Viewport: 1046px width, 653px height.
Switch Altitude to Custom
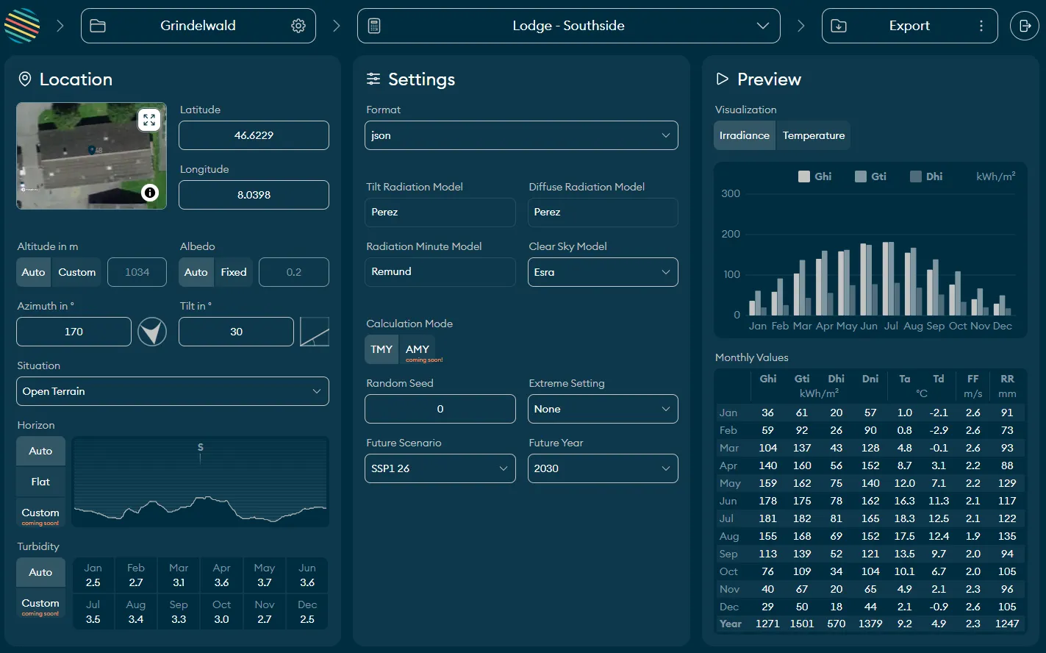(x=76, y=271)
